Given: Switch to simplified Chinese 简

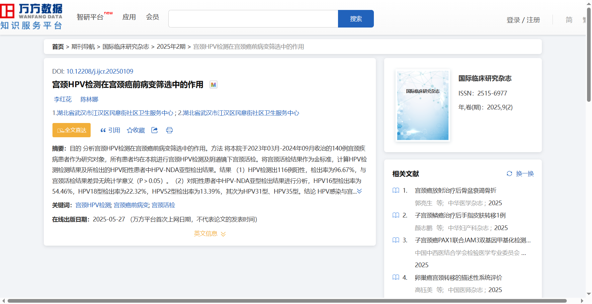Looking at the screenshot, I should click(569, 20).
